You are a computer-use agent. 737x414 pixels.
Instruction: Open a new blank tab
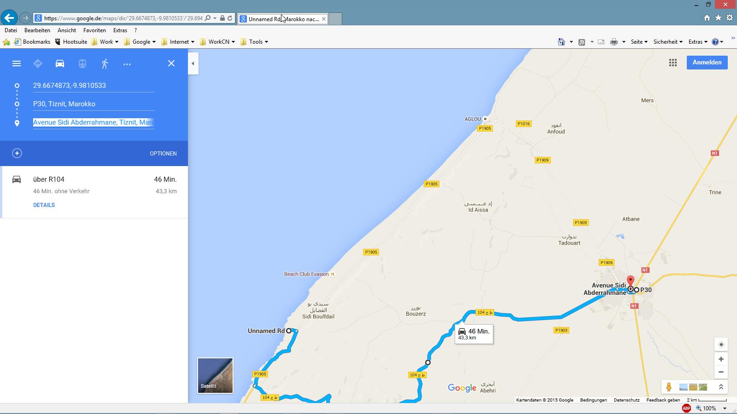tap(335, 19)
